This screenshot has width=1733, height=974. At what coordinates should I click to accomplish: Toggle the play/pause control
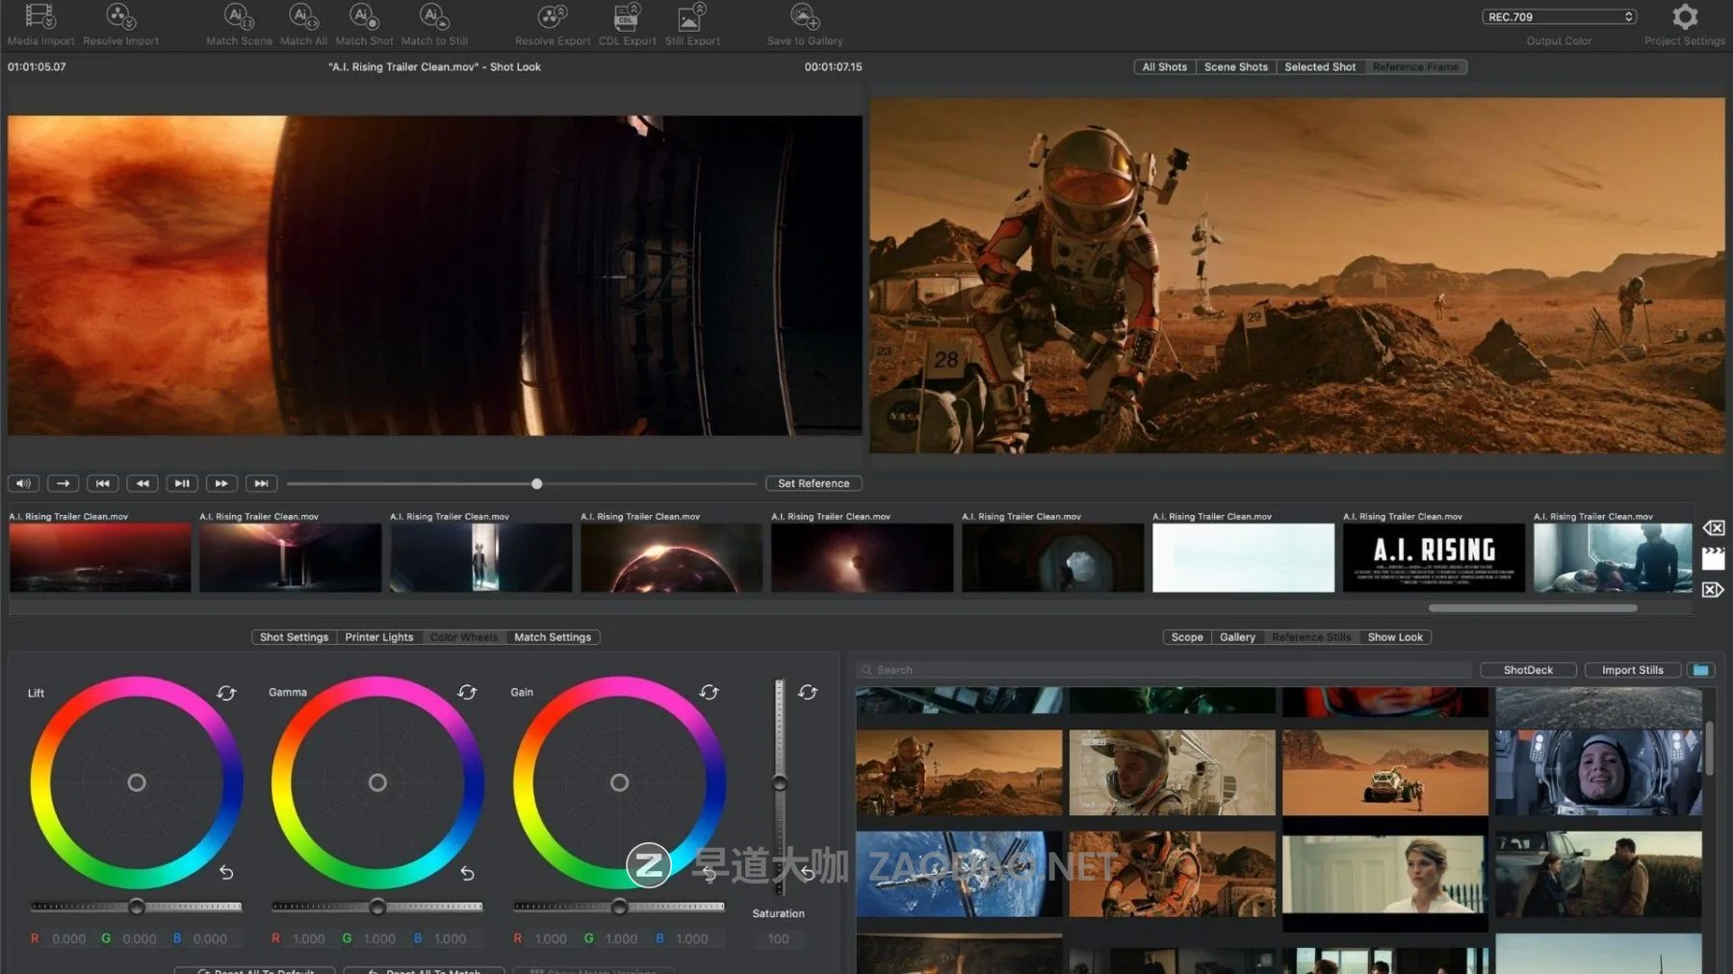tap(181, 483)
